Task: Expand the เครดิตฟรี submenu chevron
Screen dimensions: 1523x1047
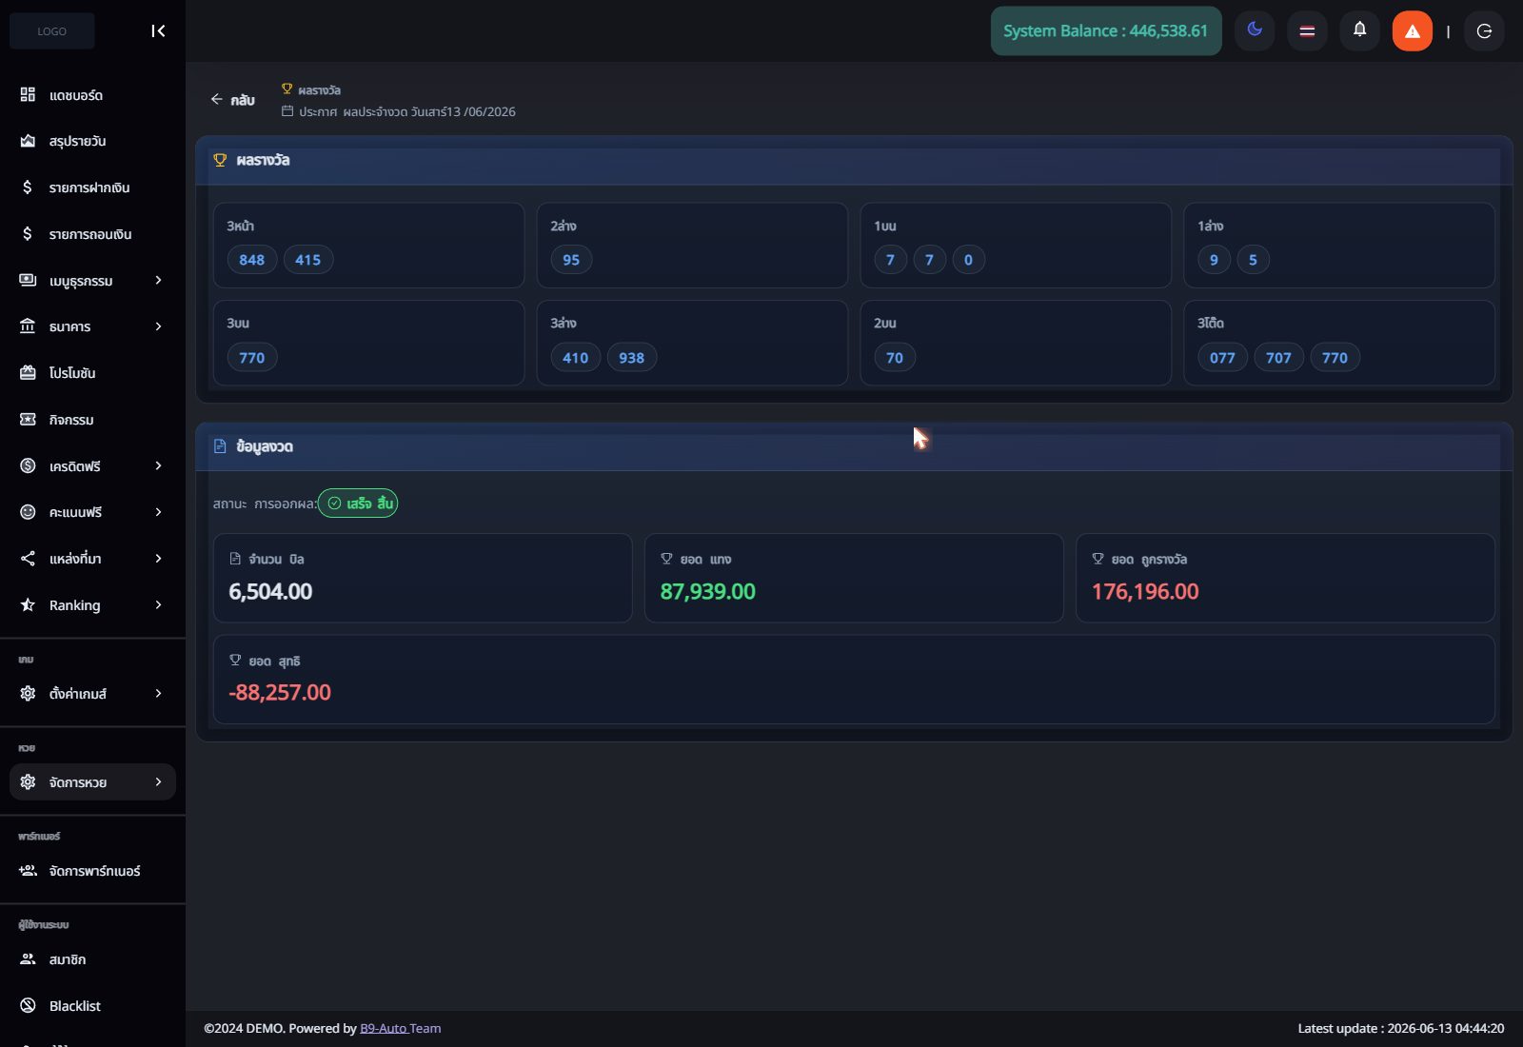Action: [x=158, y=465]
